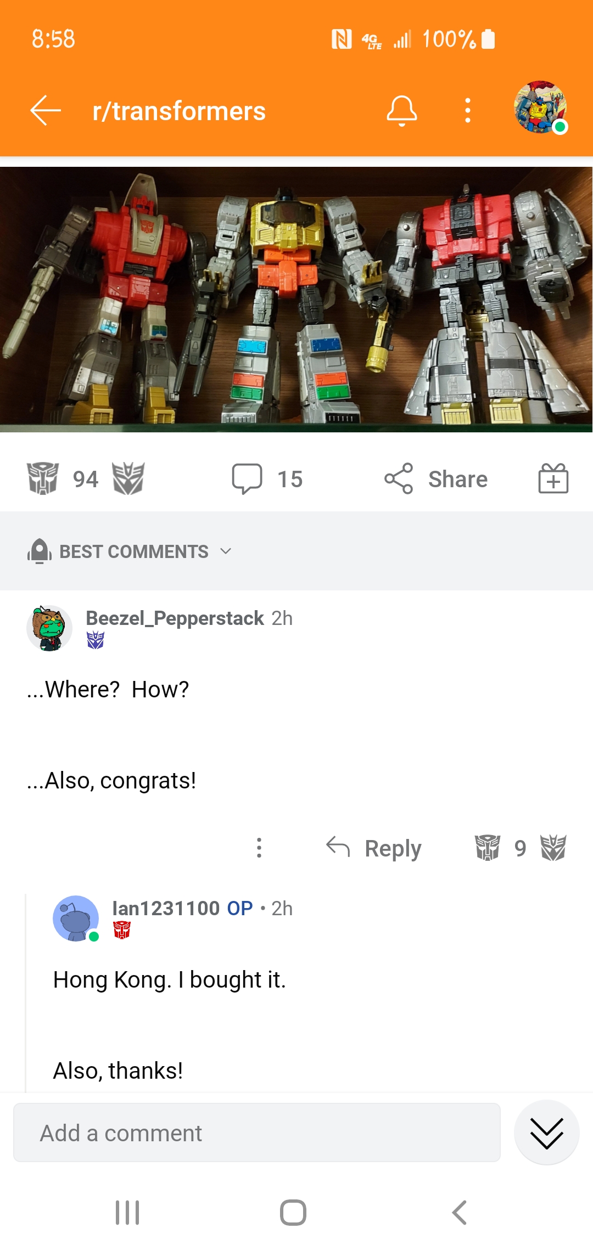Tap the Android recent apps button
This screenshot has height=1251, width=593.
[127, 1212]
